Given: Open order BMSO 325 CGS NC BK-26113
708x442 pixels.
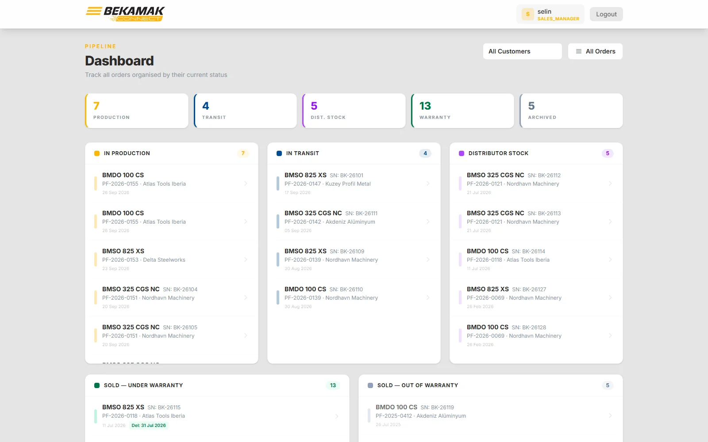Looking at the screenshot, I should (536, 221).
